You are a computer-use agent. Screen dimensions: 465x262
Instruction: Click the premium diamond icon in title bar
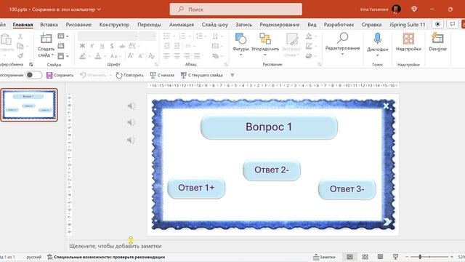pos(414,9)
